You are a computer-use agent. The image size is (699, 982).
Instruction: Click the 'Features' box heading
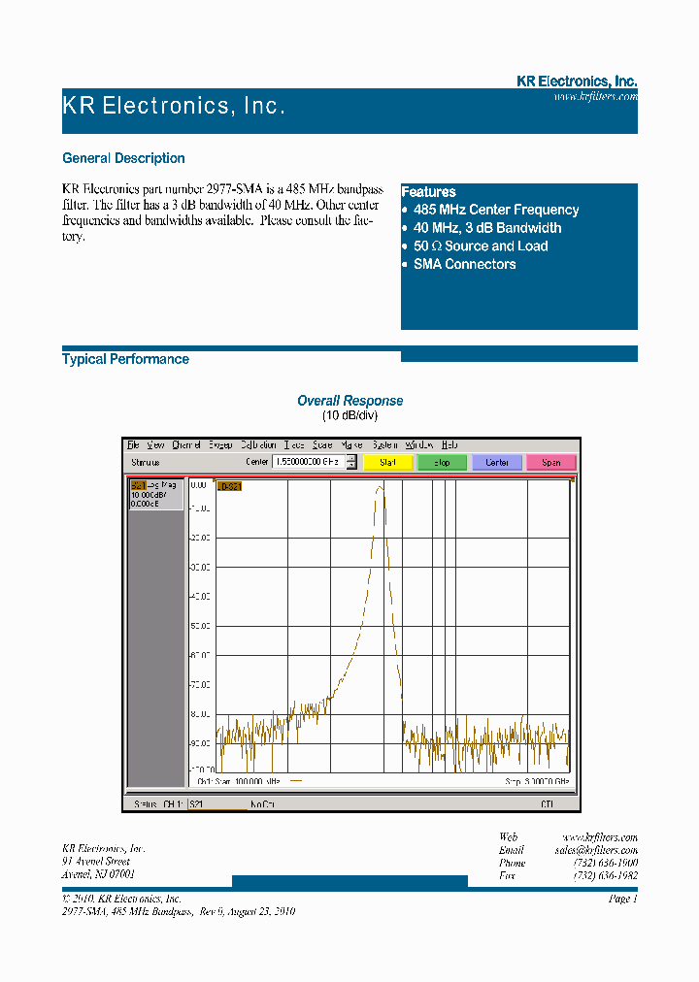click(428, 191)
